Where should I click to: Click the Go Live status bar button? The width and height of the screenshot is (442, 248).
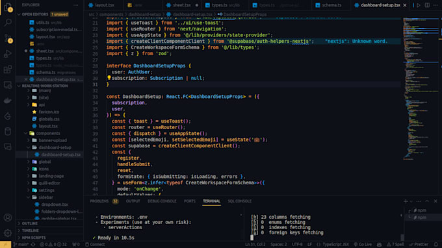363,244
